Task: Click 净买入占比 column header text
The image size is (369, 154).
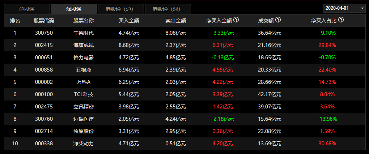Action: coord(324,21)
